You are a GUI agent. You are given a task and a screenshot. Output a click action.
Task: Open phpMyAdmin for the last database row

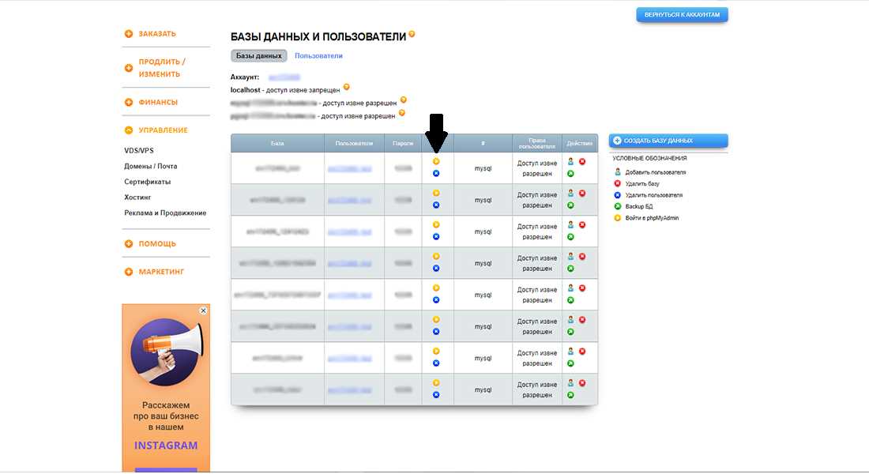(436, 383)
